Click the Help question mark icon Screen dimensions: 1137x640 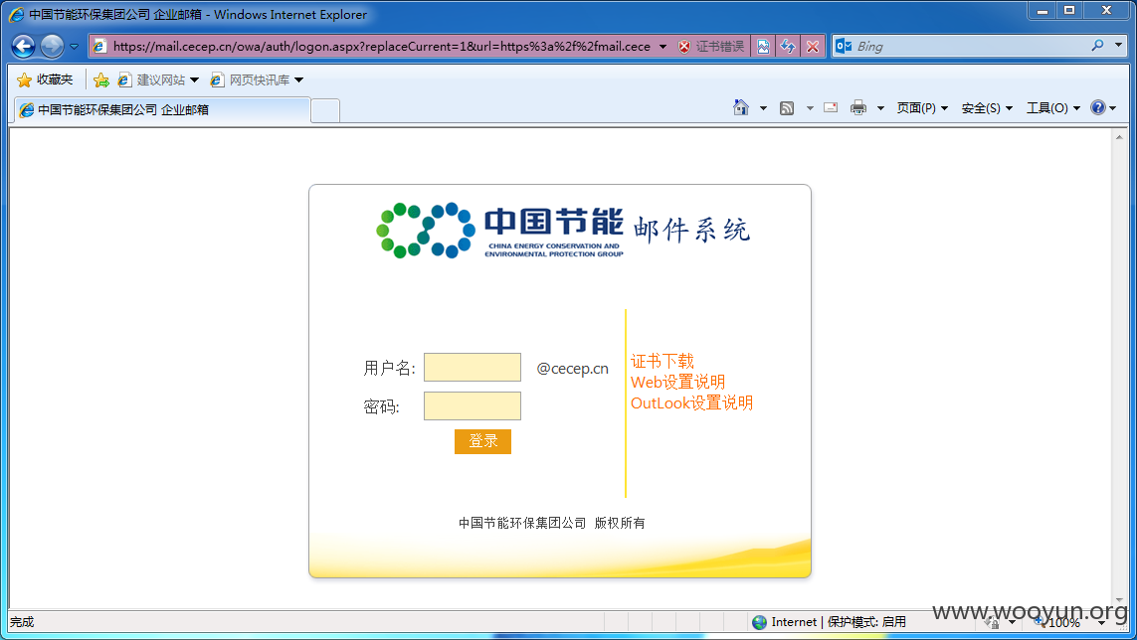click(x=1098, y=108)
